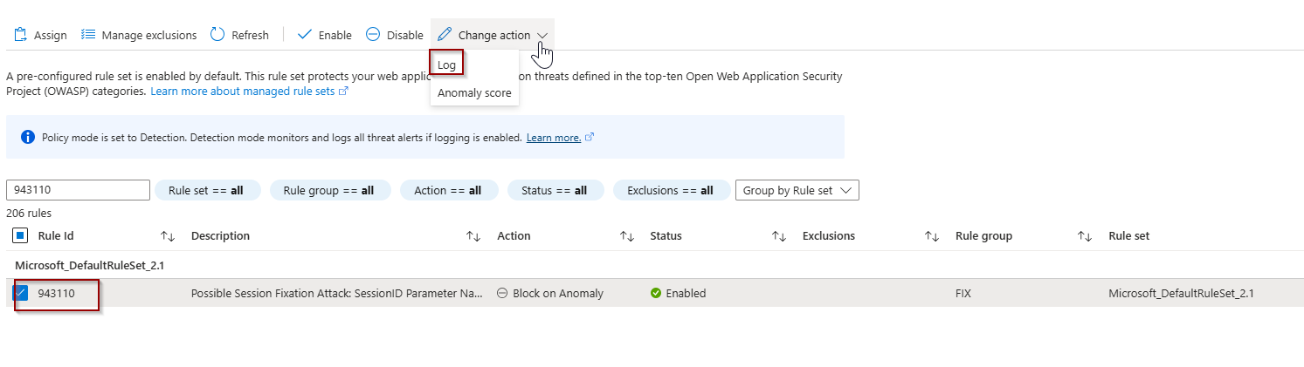Viewport: 1304px width, 367px height.
Task: Click the Refresh circular arrow icon
Action: pos(217,35)
